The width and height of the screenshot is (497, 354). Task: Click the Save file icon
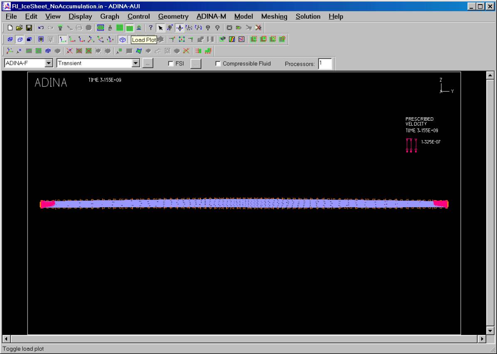click(x=29, y=28)
